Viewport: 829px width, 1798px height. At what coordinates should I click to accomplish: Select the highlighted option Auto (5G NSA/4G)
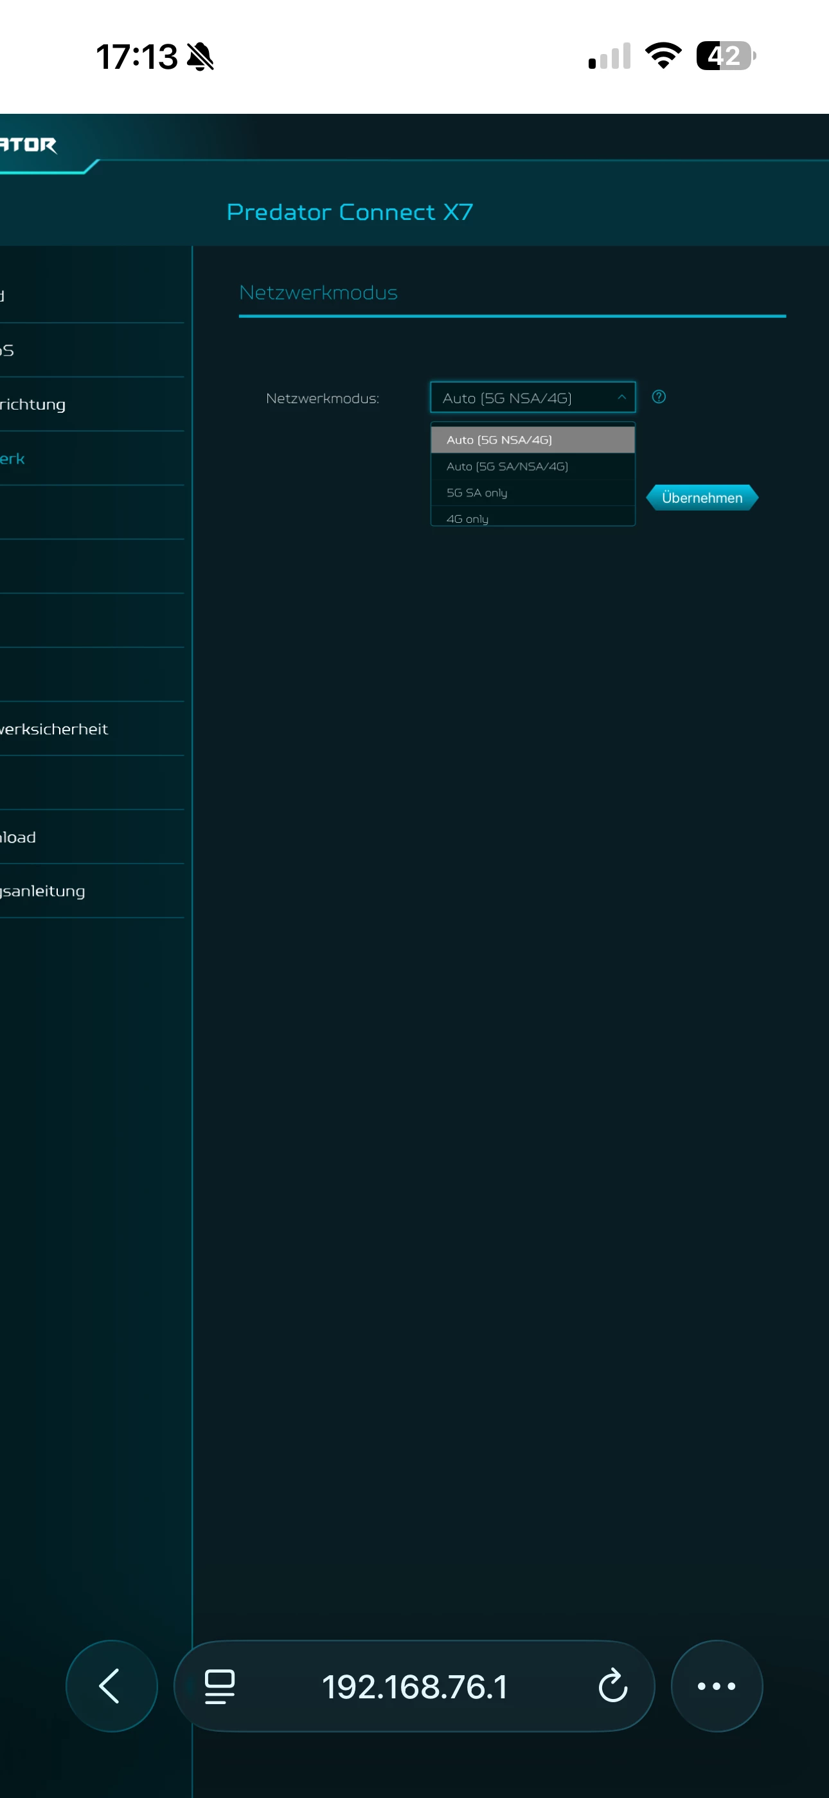pos(533,440)
